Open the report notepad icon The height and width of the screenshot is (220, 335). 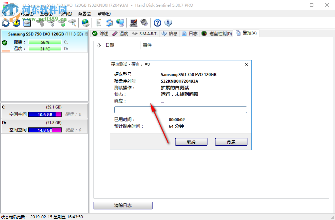point(99,23)
